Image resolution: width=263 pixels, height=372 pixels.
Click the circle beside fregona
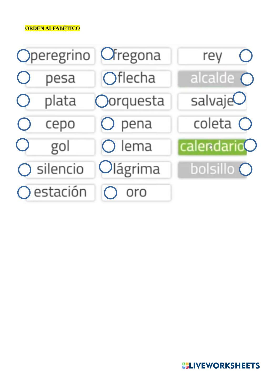pos(107,53)
